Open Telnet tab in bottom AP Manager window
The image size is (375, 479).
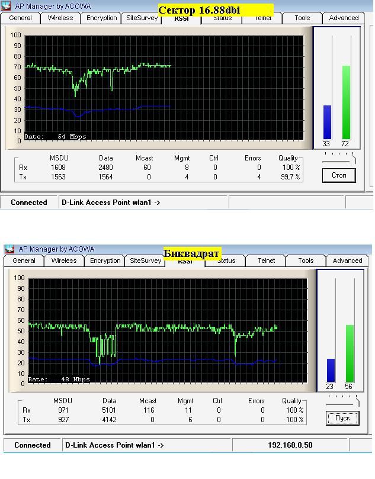(x=266, y=261)
